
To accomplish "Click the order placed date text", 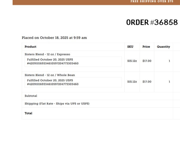I will tap(54, 38).
